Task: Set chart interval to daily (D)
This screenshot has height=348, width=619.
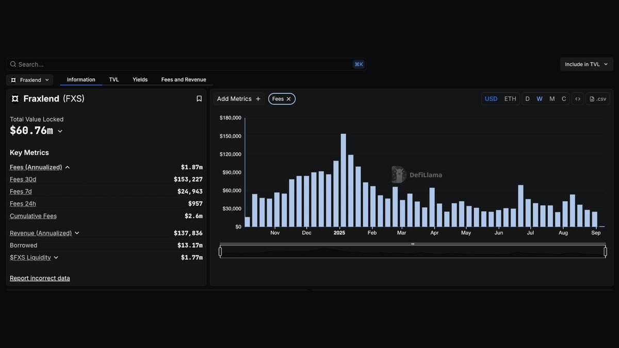Action: [x=528, y=99]
